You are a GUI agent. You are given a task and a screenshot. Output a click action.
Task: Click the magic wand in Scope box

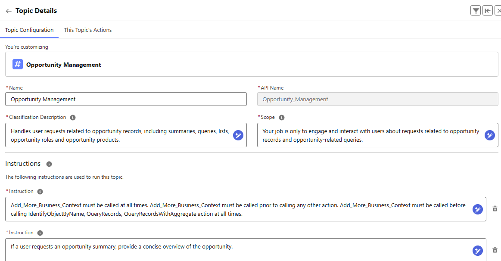[490, 135]
